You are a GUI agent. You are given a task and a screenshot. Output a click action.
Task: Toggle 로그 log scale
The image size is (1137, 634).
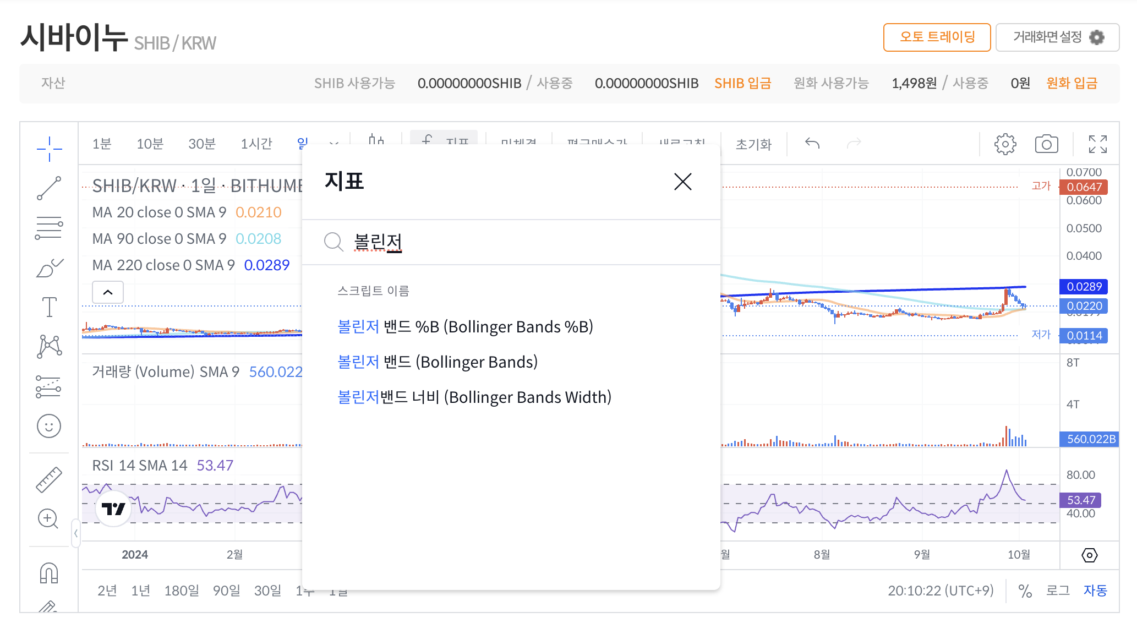[1057, 591]
